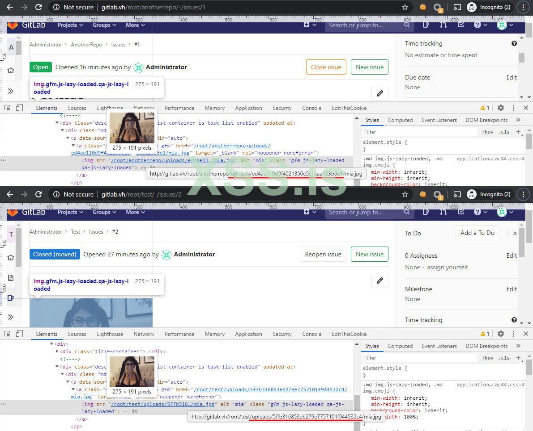
Task: Open Lighthouse tab in root/test DevTools
Action: pos(110,334)
